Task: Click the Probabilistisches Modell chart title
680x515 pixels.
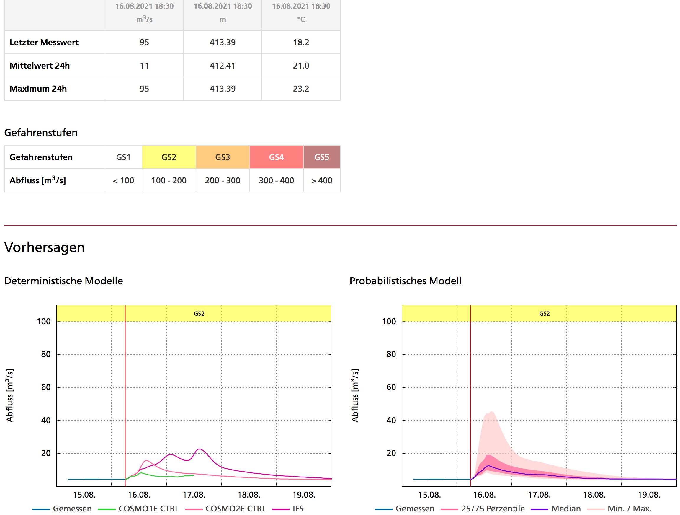Action: (405, 281)
